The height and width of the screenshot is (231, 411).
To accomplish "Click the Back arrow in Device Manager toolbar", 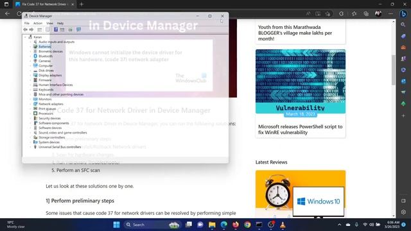I will pos(25,30).
